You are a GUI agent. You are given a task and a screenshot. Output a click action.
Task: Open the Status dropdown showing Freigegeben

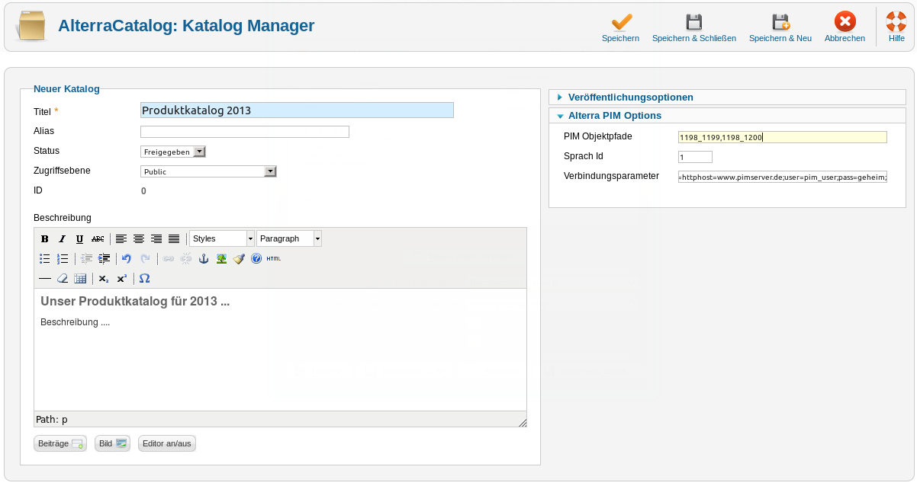pos(173,152)
